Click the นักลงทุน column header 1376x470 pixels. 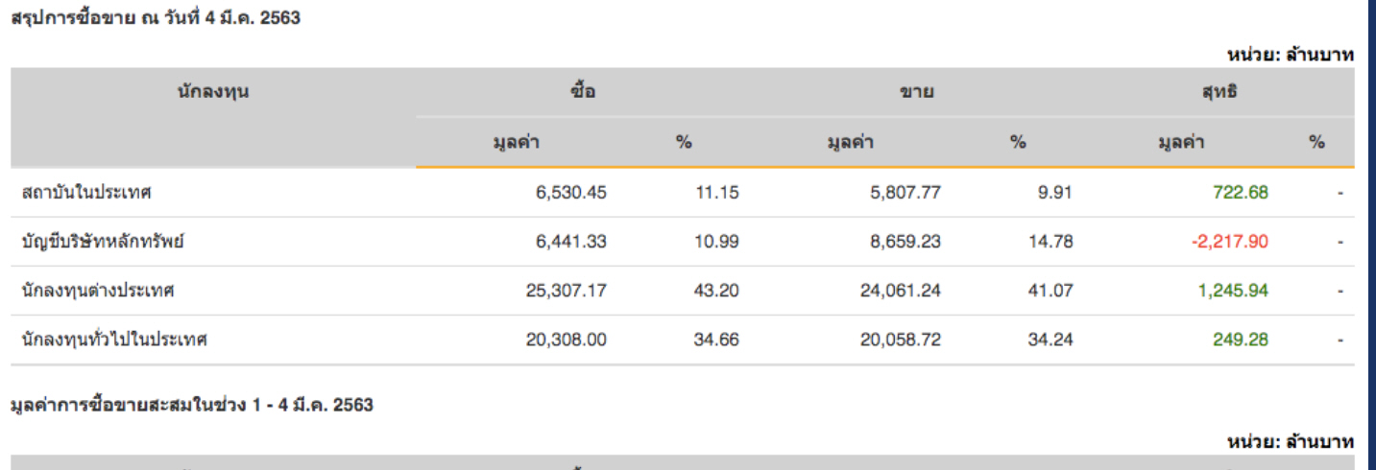(213, 93)
